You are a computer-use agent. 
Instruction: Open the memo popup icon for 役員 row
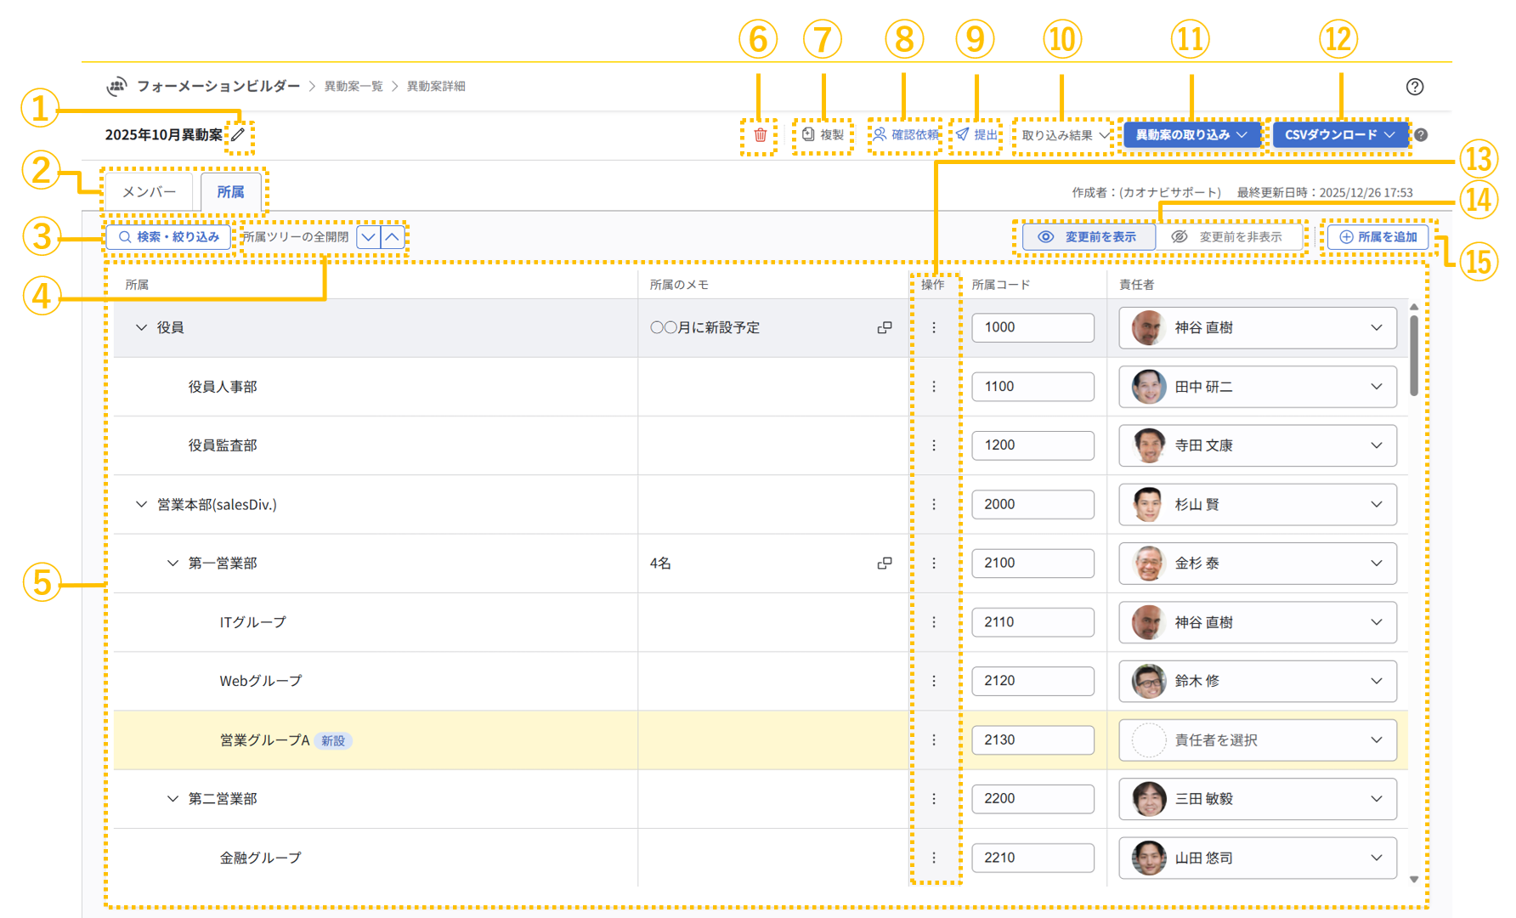point(885,327)
